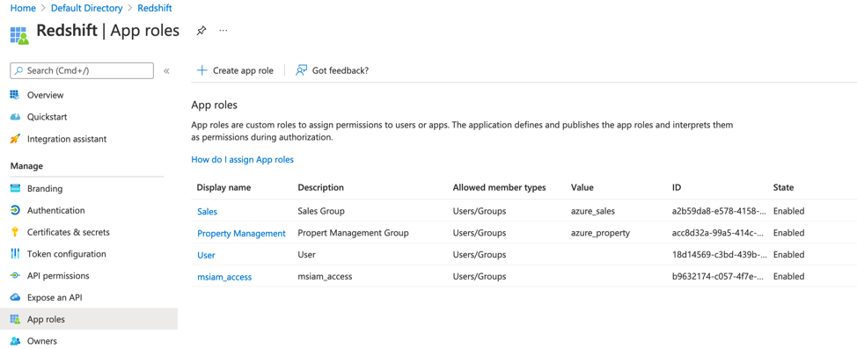This screenshot has height=349, width=857.
Task: Open the Sales app role
Action: 207,211
